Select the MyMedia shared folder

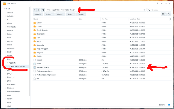click(x=11, y=48)
